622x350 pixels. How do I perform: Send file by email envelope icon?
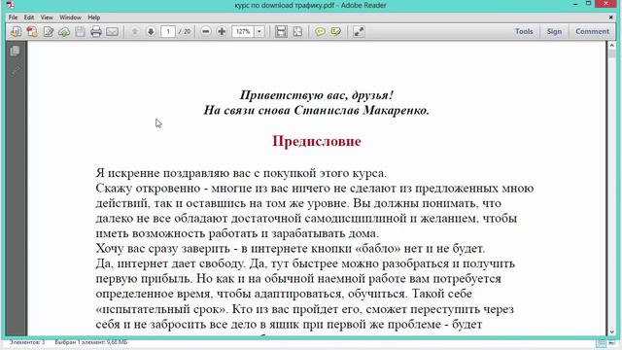(x=113, y=31)
